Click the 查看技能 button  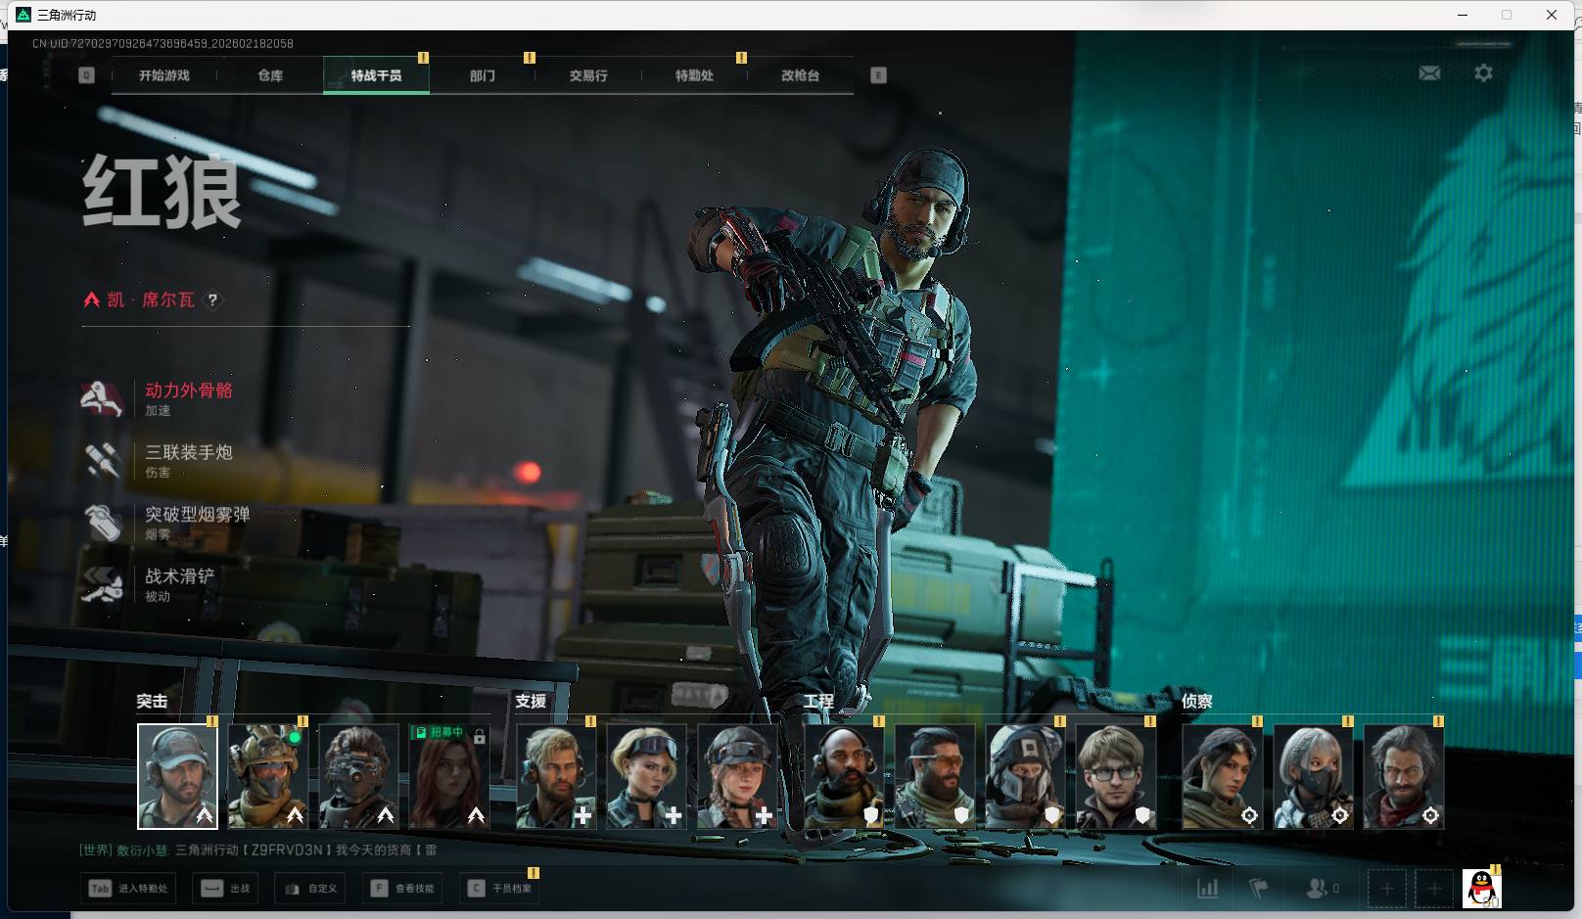click(x=404, y=889)
